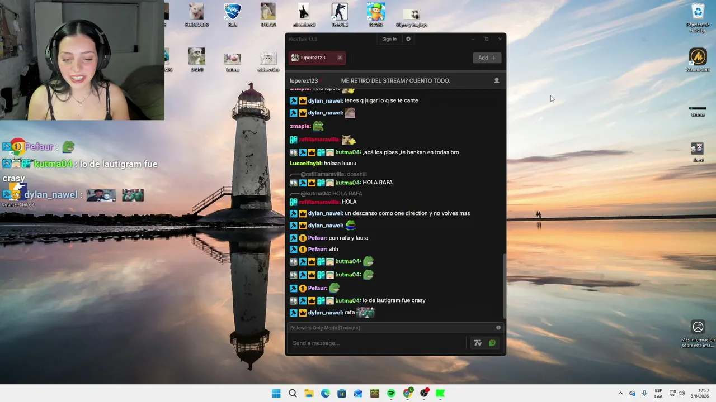
Task: Click the chat scrollbar thumb
Action: [x=504, y=286]
